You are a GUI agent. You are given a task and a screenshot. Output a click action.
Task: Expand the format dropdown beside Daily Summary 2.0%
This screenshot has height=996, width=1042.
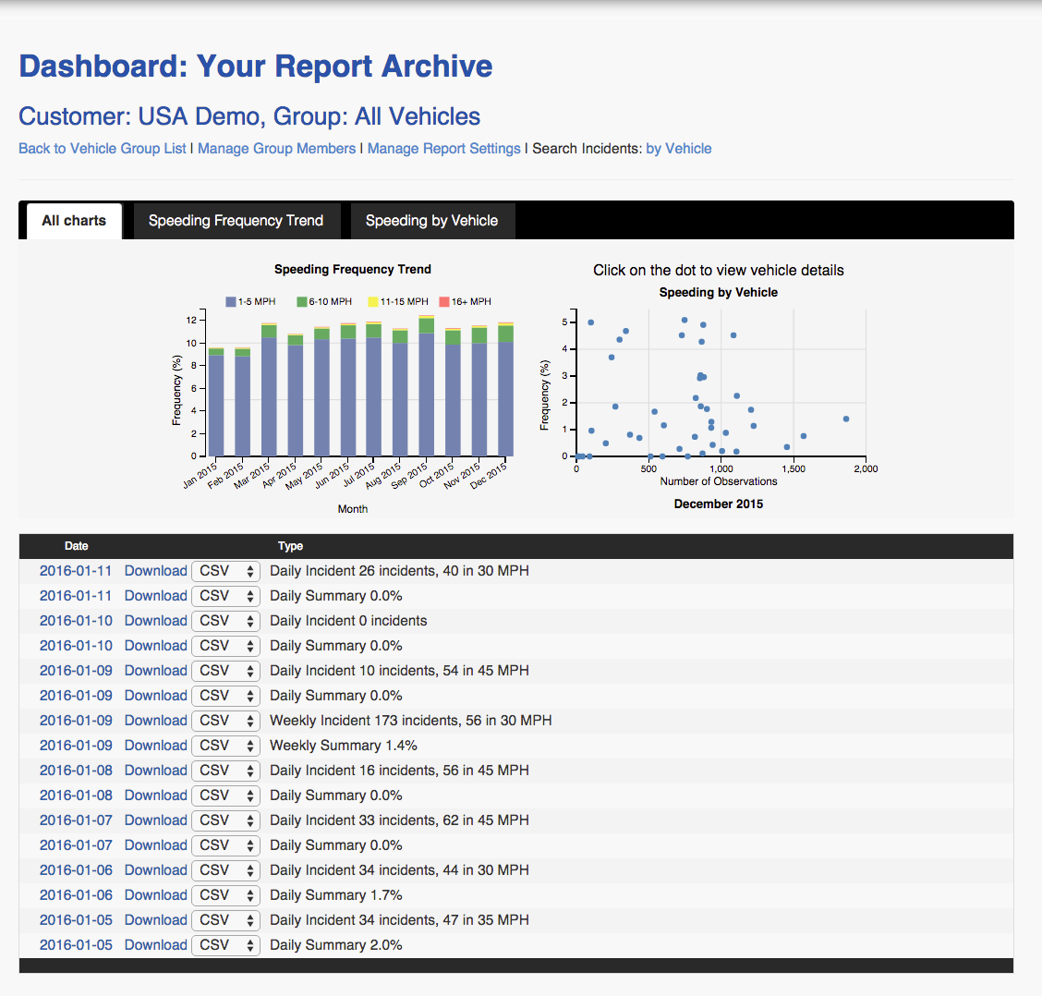pyautogui.click(x=225, y=945)
